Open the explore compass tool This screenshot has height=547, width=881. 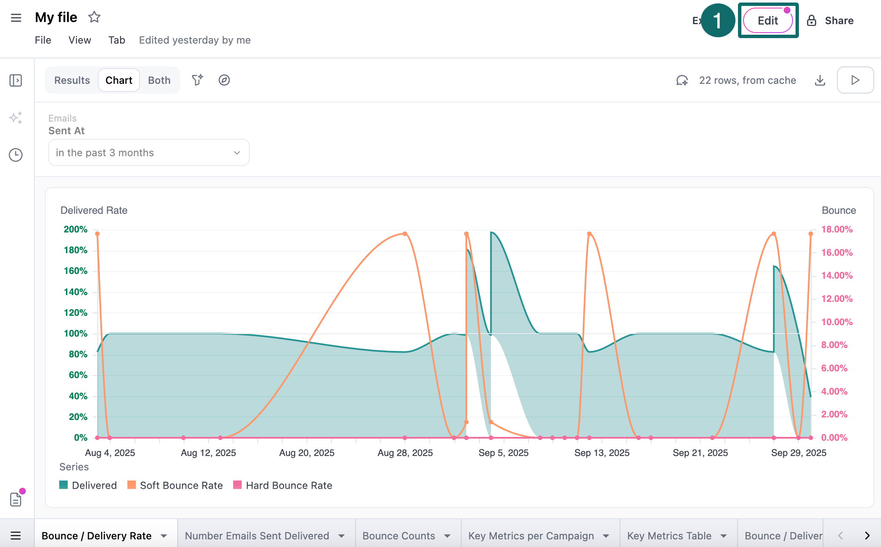(x=224, y=80)
